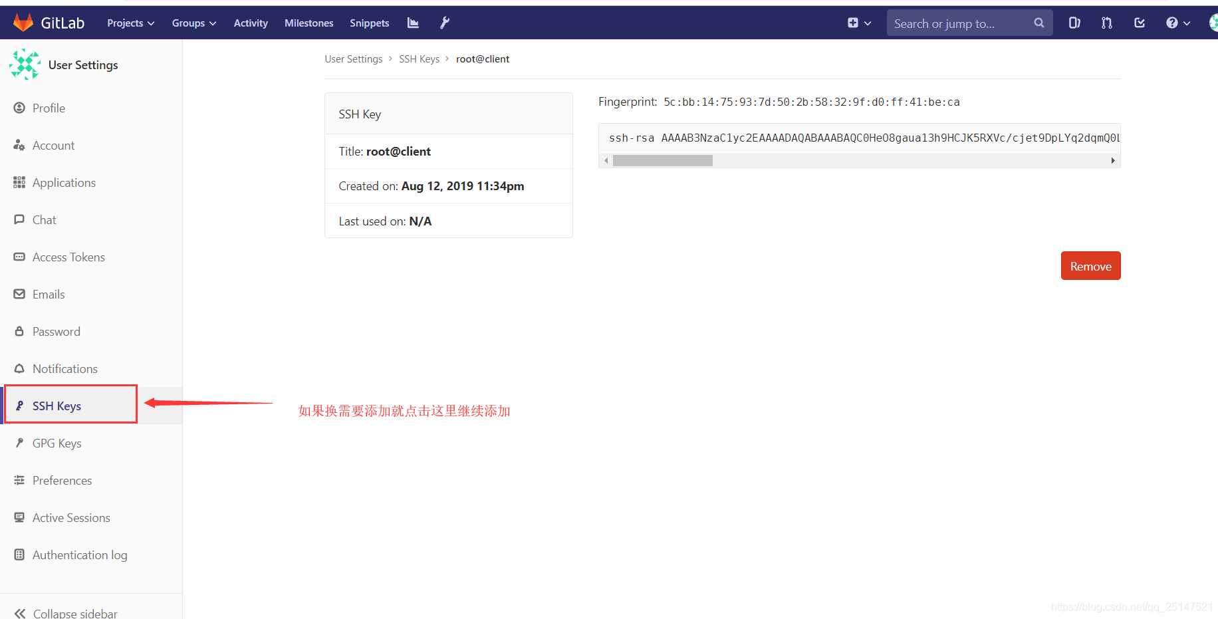This screenshot has width=1218, height=619.
Task: Click the creation date Aug 12, 2019 11:34pm
Action: [x=463, y=186]
